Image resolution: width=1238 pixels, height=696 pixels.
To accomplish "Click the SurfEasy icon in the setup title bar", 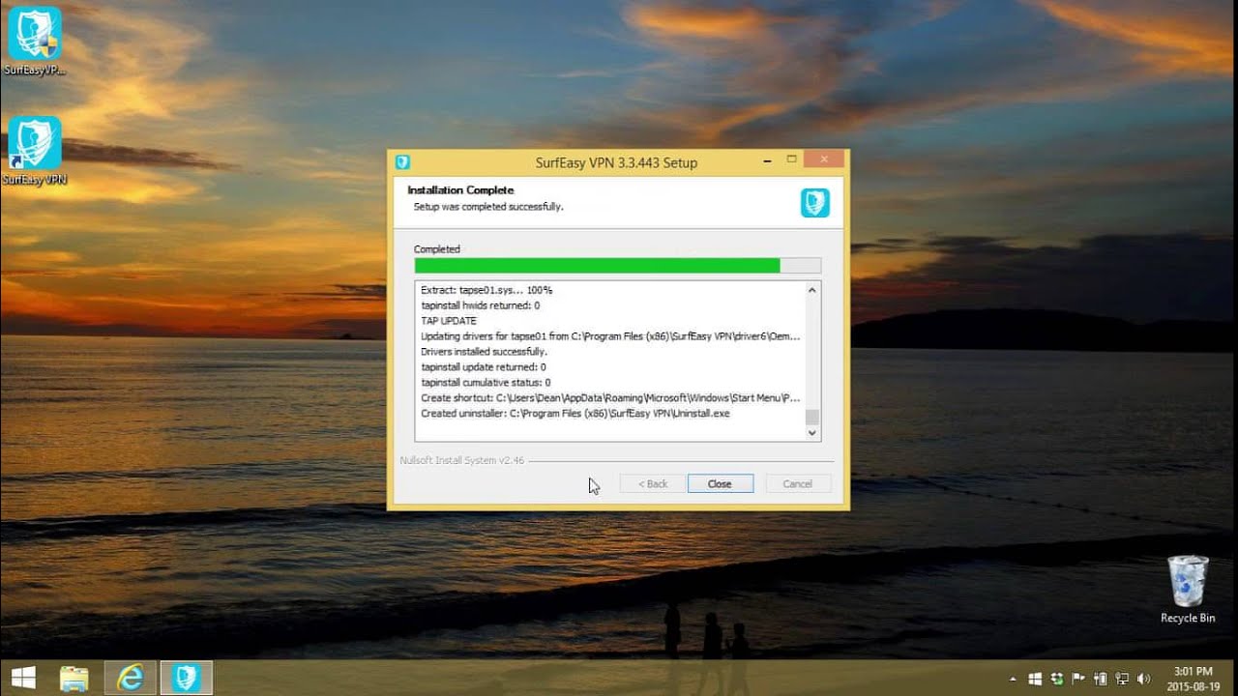I will [x=402, y=161].
